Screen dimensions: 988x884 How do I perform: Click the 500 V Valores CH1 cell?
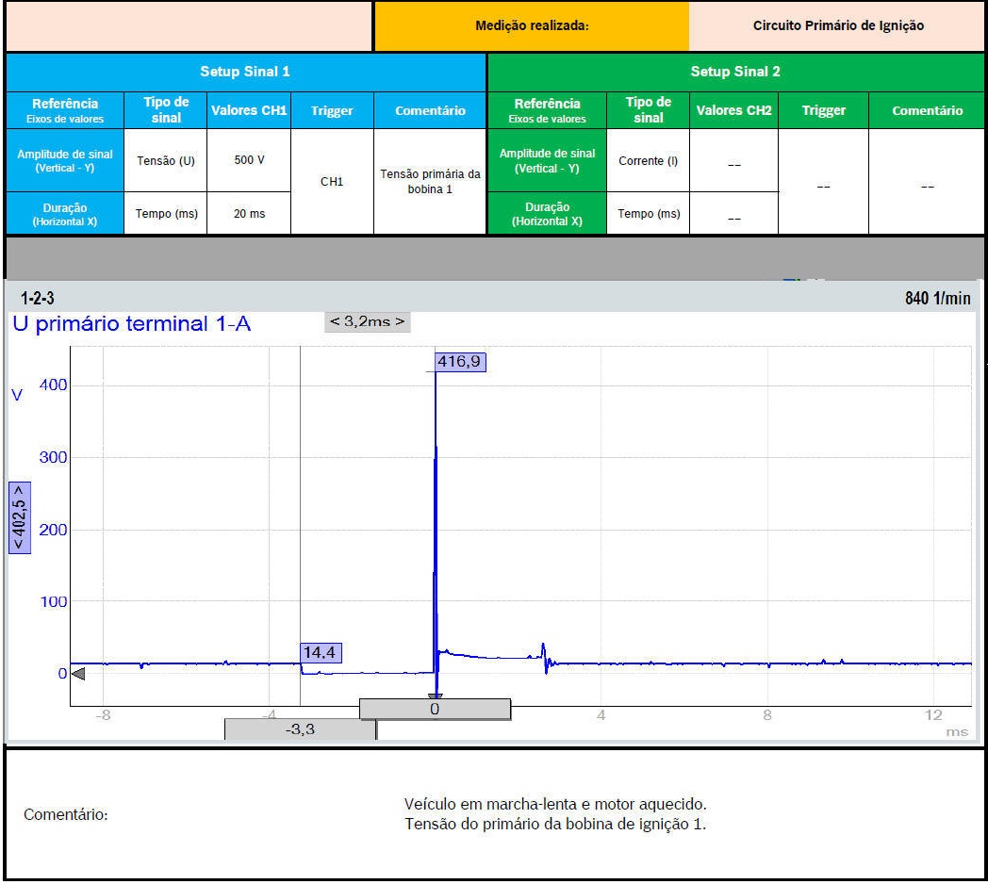tap(249, 160)
